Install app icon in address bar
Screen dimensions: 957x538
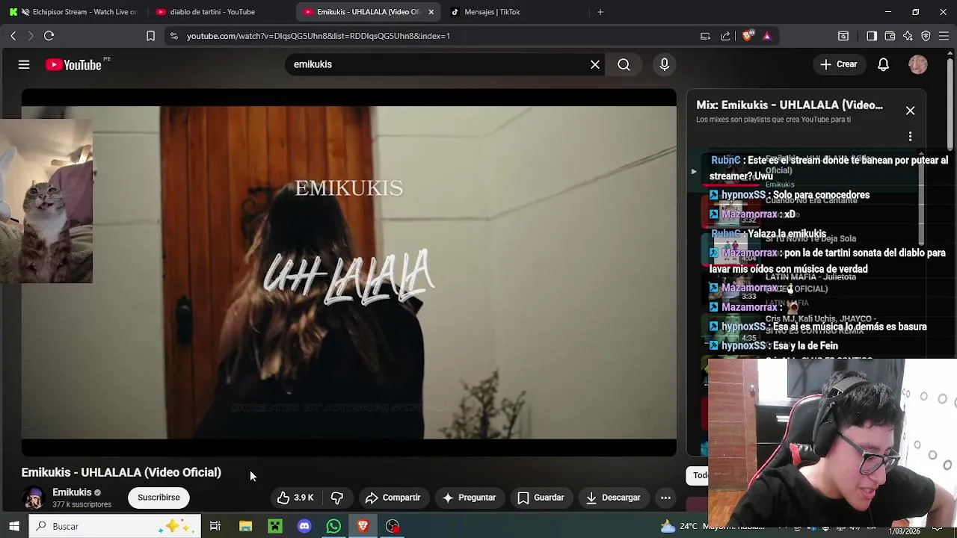[x=705, y=36]
